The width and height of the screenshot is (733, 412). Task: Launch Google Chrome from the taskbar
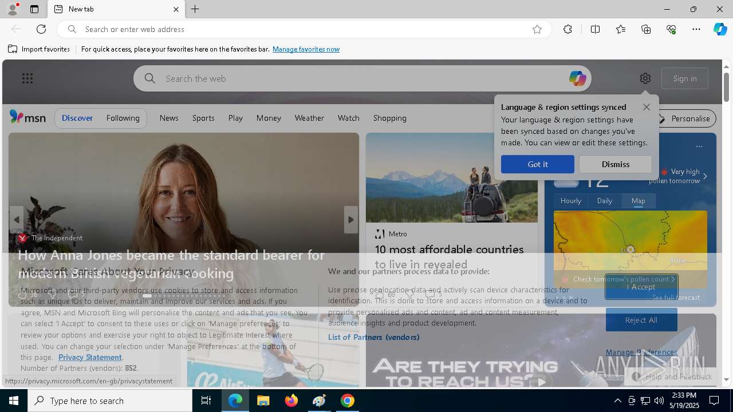(347, 401)
